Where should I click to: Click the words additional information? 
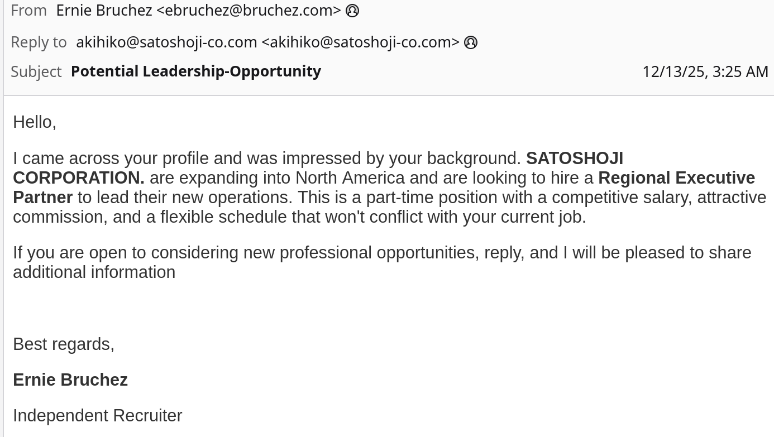click(94, 272)
